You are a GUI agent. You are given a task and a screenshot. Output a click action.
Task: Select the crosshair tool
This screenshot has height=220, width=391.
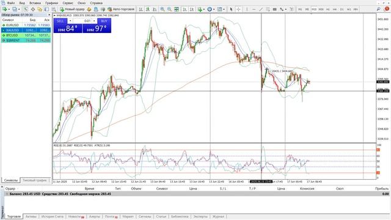pyautogui.click(x=238, y=9)
